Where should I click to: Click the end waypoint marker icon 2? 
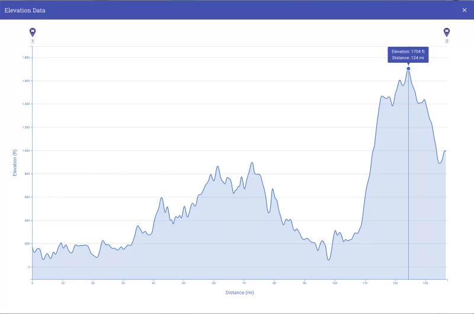tap(447, 32)
